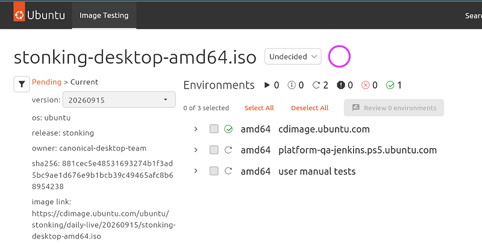
Task: Tick the user manual tests checkbox
Action: (x=214, y=171)
